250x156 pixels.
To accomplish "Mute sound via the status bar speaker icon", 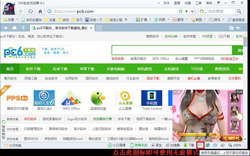I will (x=223, y=145).
